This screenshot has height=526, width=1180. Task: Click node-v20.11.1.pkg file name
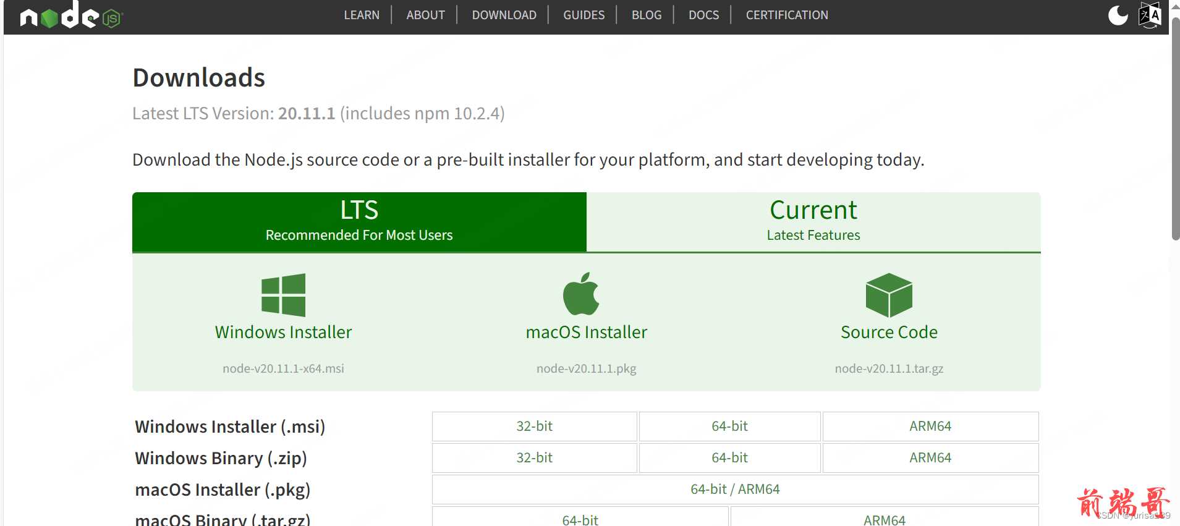pos(587,368)
